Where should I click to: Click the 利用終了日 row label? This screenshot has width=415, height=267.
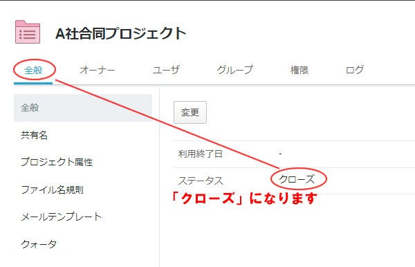[x=200, y=154]
